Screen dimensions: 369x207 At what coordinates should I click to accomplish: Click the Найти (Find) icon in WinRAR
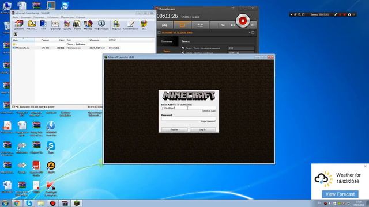[77, 25]
